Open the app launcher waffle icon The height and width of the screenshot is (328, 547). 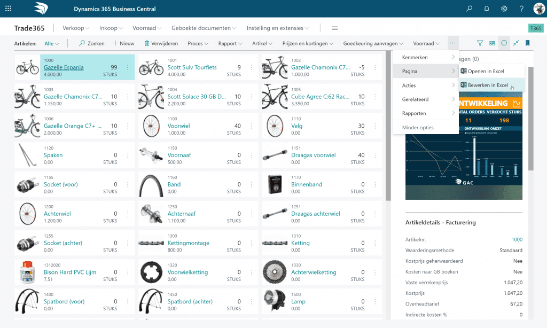[8, 9]
